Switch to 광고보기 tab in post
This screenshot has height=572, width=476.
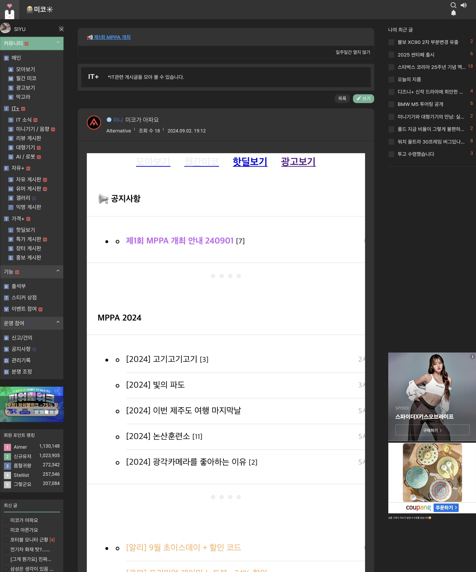click(298, 161)
